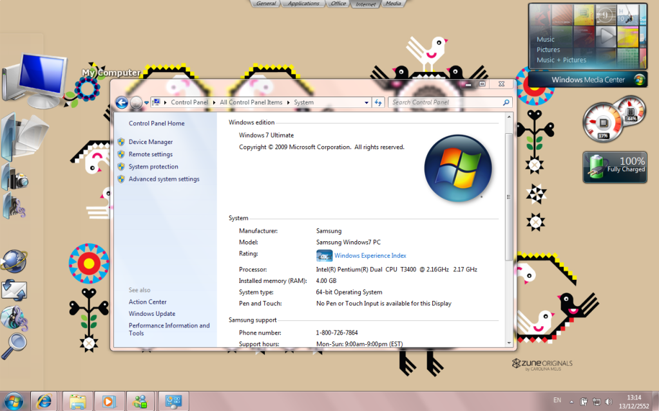Open Windows Experience Index link
Viewport: 659px width, 411px height.
click(x=370, y=255)
